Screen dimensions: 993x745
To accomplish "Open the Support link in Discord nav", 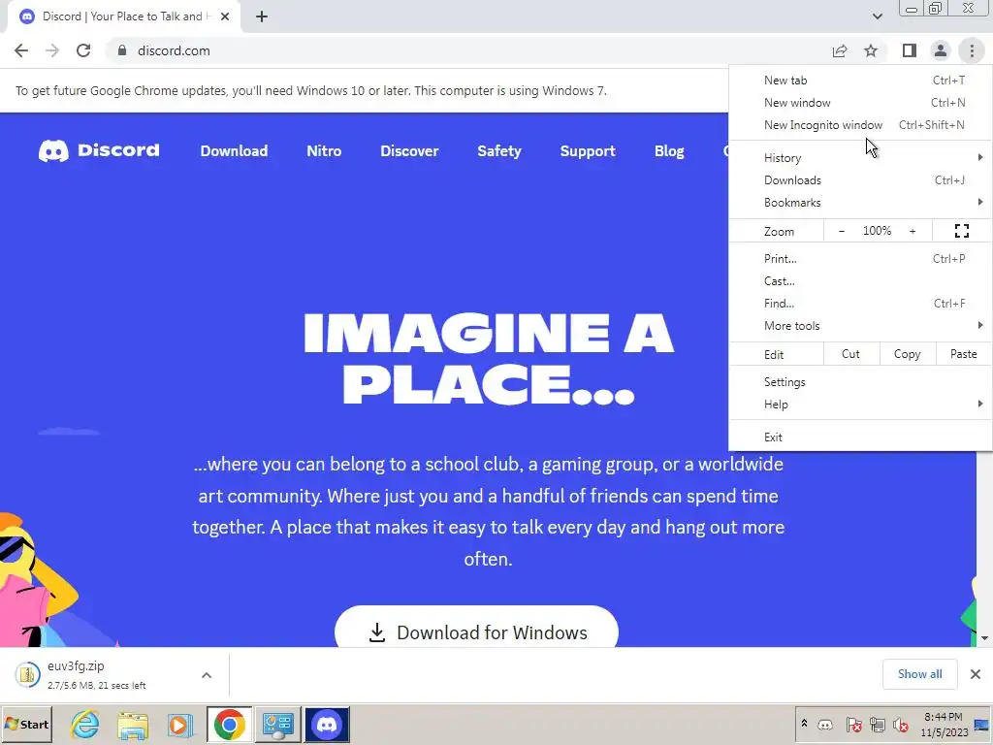I will (588, 150).
